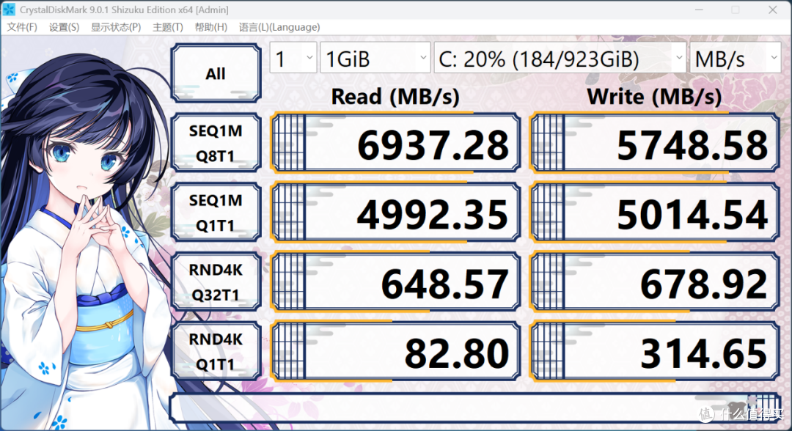This screenshot has height=431, width=792.
Task: Start the SEQ1M Q1T1 test
Action: [x=216, y=213]
